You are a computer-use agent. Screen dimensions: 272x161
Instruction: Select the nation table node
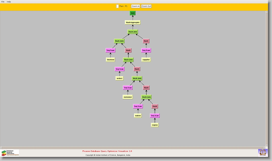(138, 116)
